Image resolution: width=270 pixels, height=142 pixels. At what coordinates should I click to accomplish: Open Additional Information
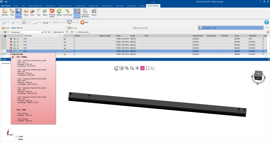click(x=85, y=13)
